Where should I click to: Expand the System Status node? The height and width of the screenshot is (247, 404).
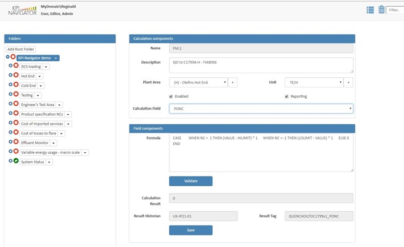(11, 161)
